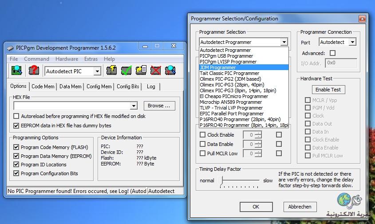Close the Programmer Selection/Configuration dialog

(x=362, y=19)
